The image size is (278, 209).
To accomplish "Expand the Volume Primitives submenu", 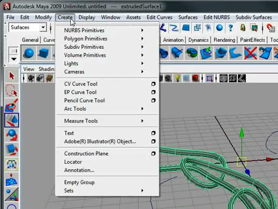I will (107, 55).
